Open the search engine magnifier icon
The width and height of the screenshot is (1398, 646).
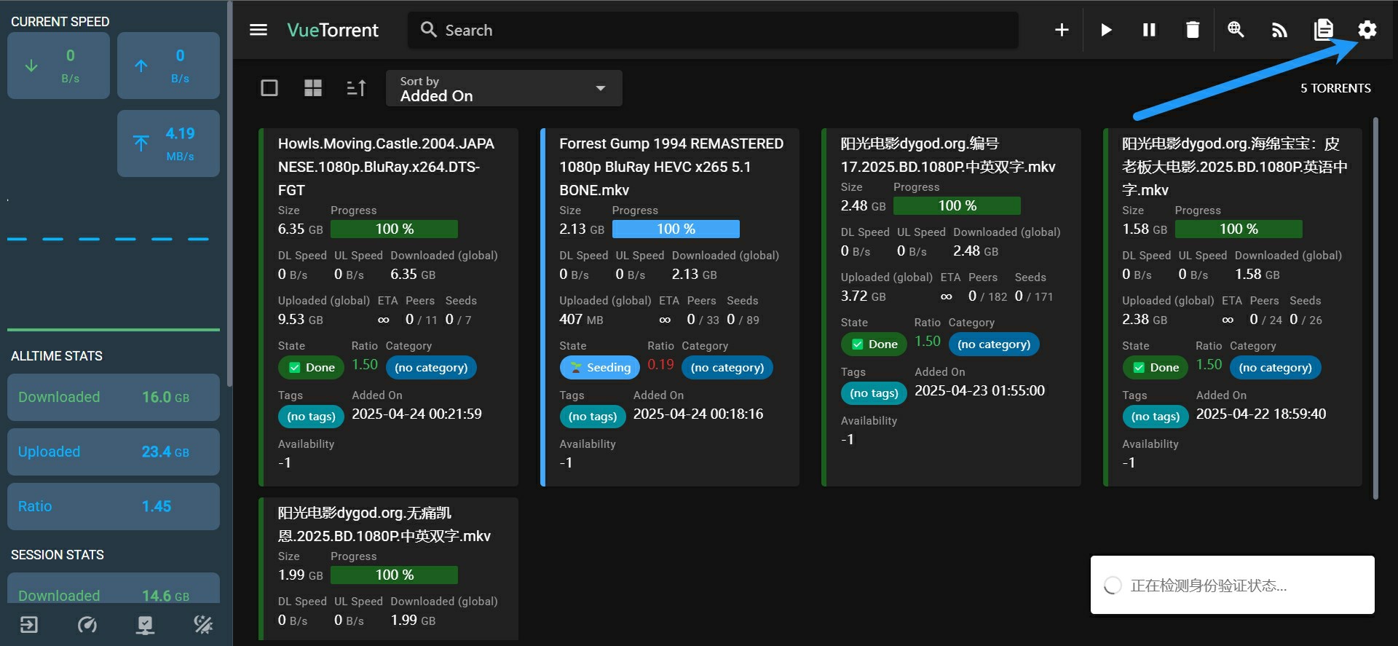click(x=1236, y=30)
